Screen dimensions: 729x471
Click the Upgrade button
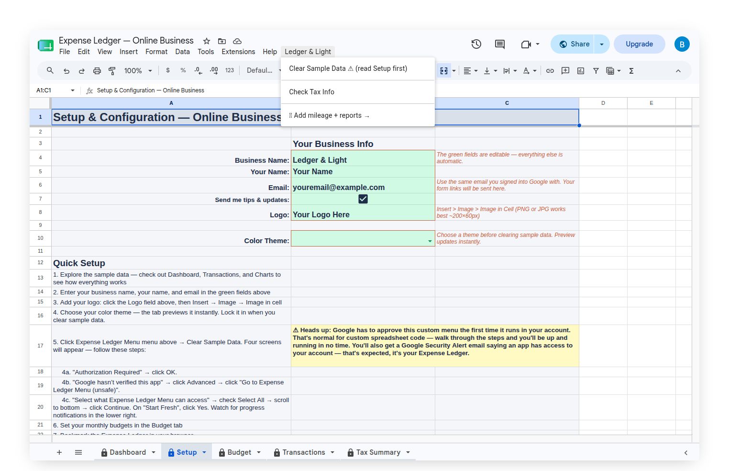click(x=640, y=44)
